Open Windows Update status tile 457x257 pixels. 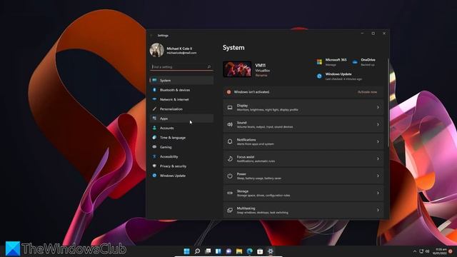pos(339,76)
